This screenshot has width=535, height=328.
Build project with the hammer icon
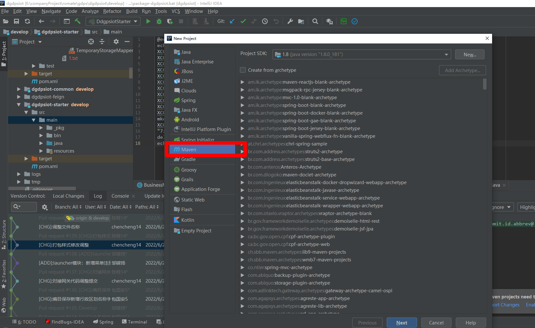77,21
